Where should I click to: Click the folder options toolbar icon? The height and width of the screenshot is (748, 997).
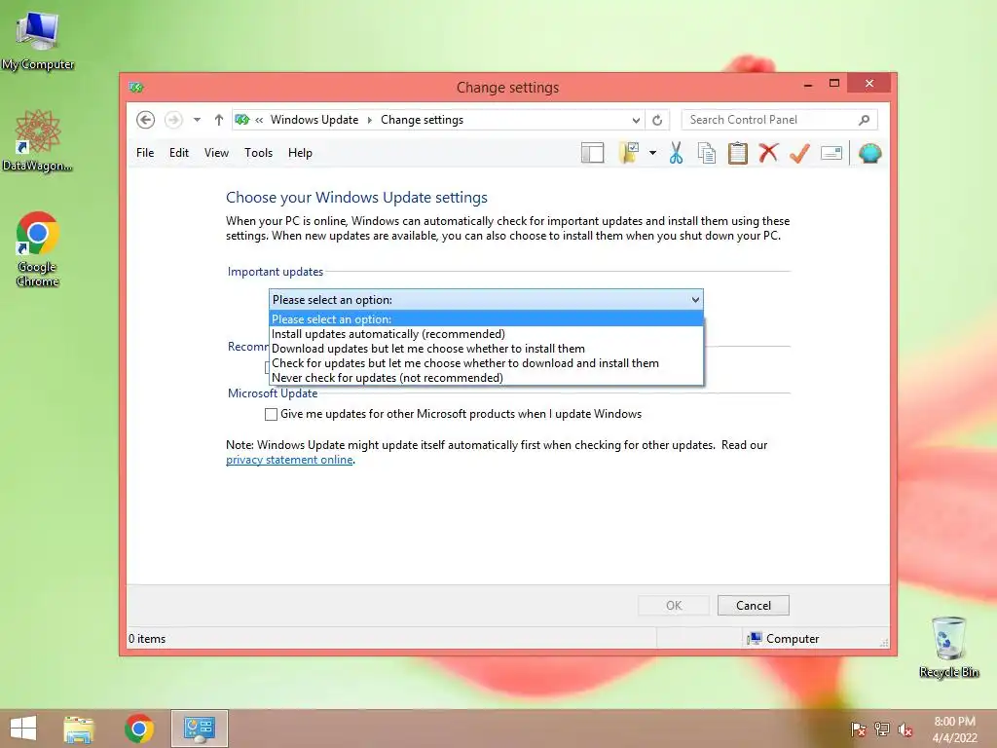coord(629,153)
